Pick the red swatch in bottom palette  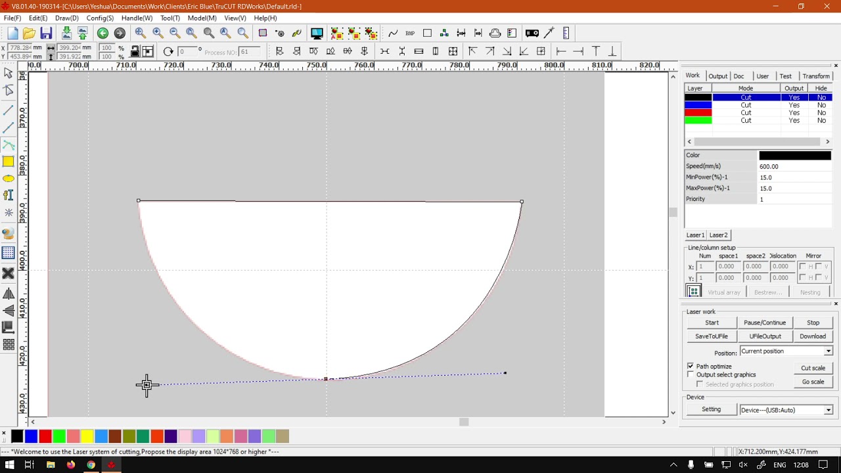tap(45, 436)
